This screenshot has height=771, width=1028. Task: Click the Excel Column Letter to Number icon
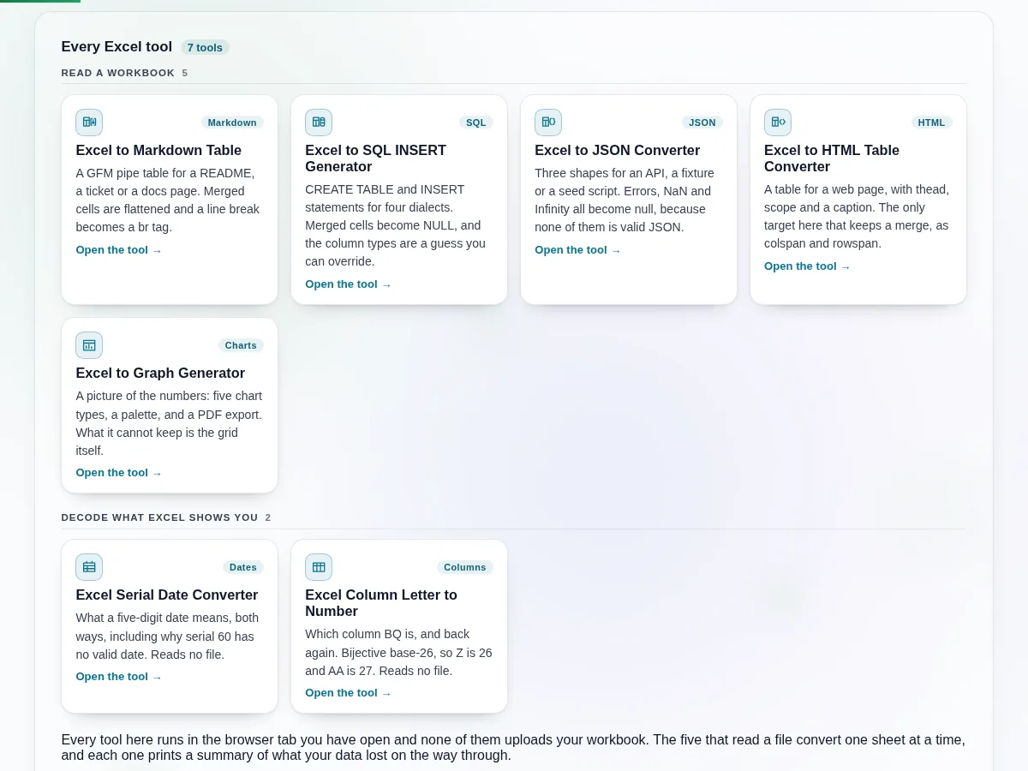tap(319, 567)
